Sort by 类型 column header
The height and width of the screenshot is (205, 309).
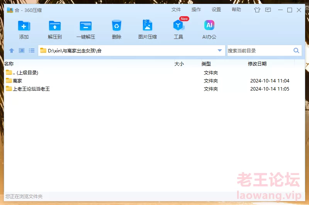(206, 64)
